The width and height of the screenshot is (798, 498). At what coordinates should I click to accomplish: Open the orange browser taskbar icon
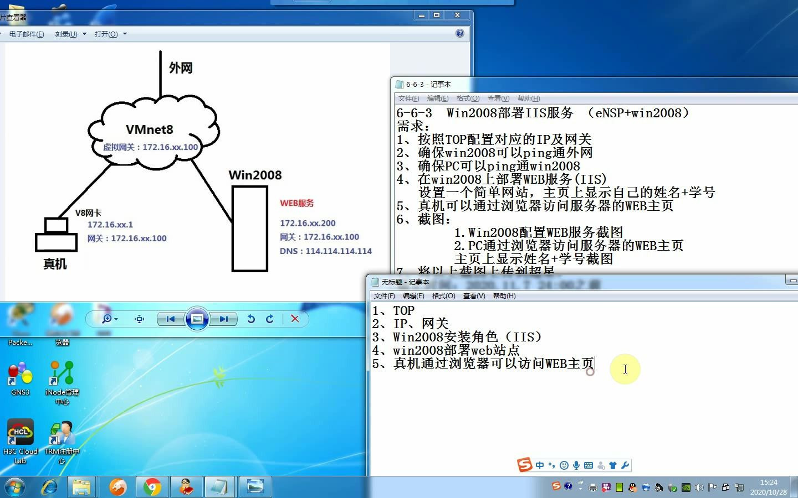point(117,487)
